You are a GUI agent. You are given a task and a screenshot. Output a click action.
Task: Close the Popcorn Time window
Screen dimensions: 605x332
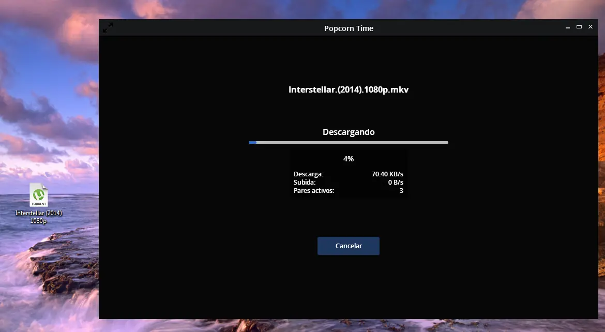pyautogui.click(x=591, y=27)
